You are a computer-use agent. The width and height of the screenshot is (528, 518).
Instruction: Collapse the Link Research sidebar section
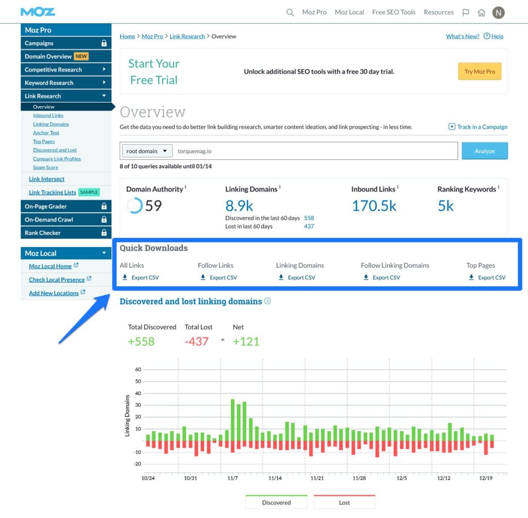pos(65,95)
